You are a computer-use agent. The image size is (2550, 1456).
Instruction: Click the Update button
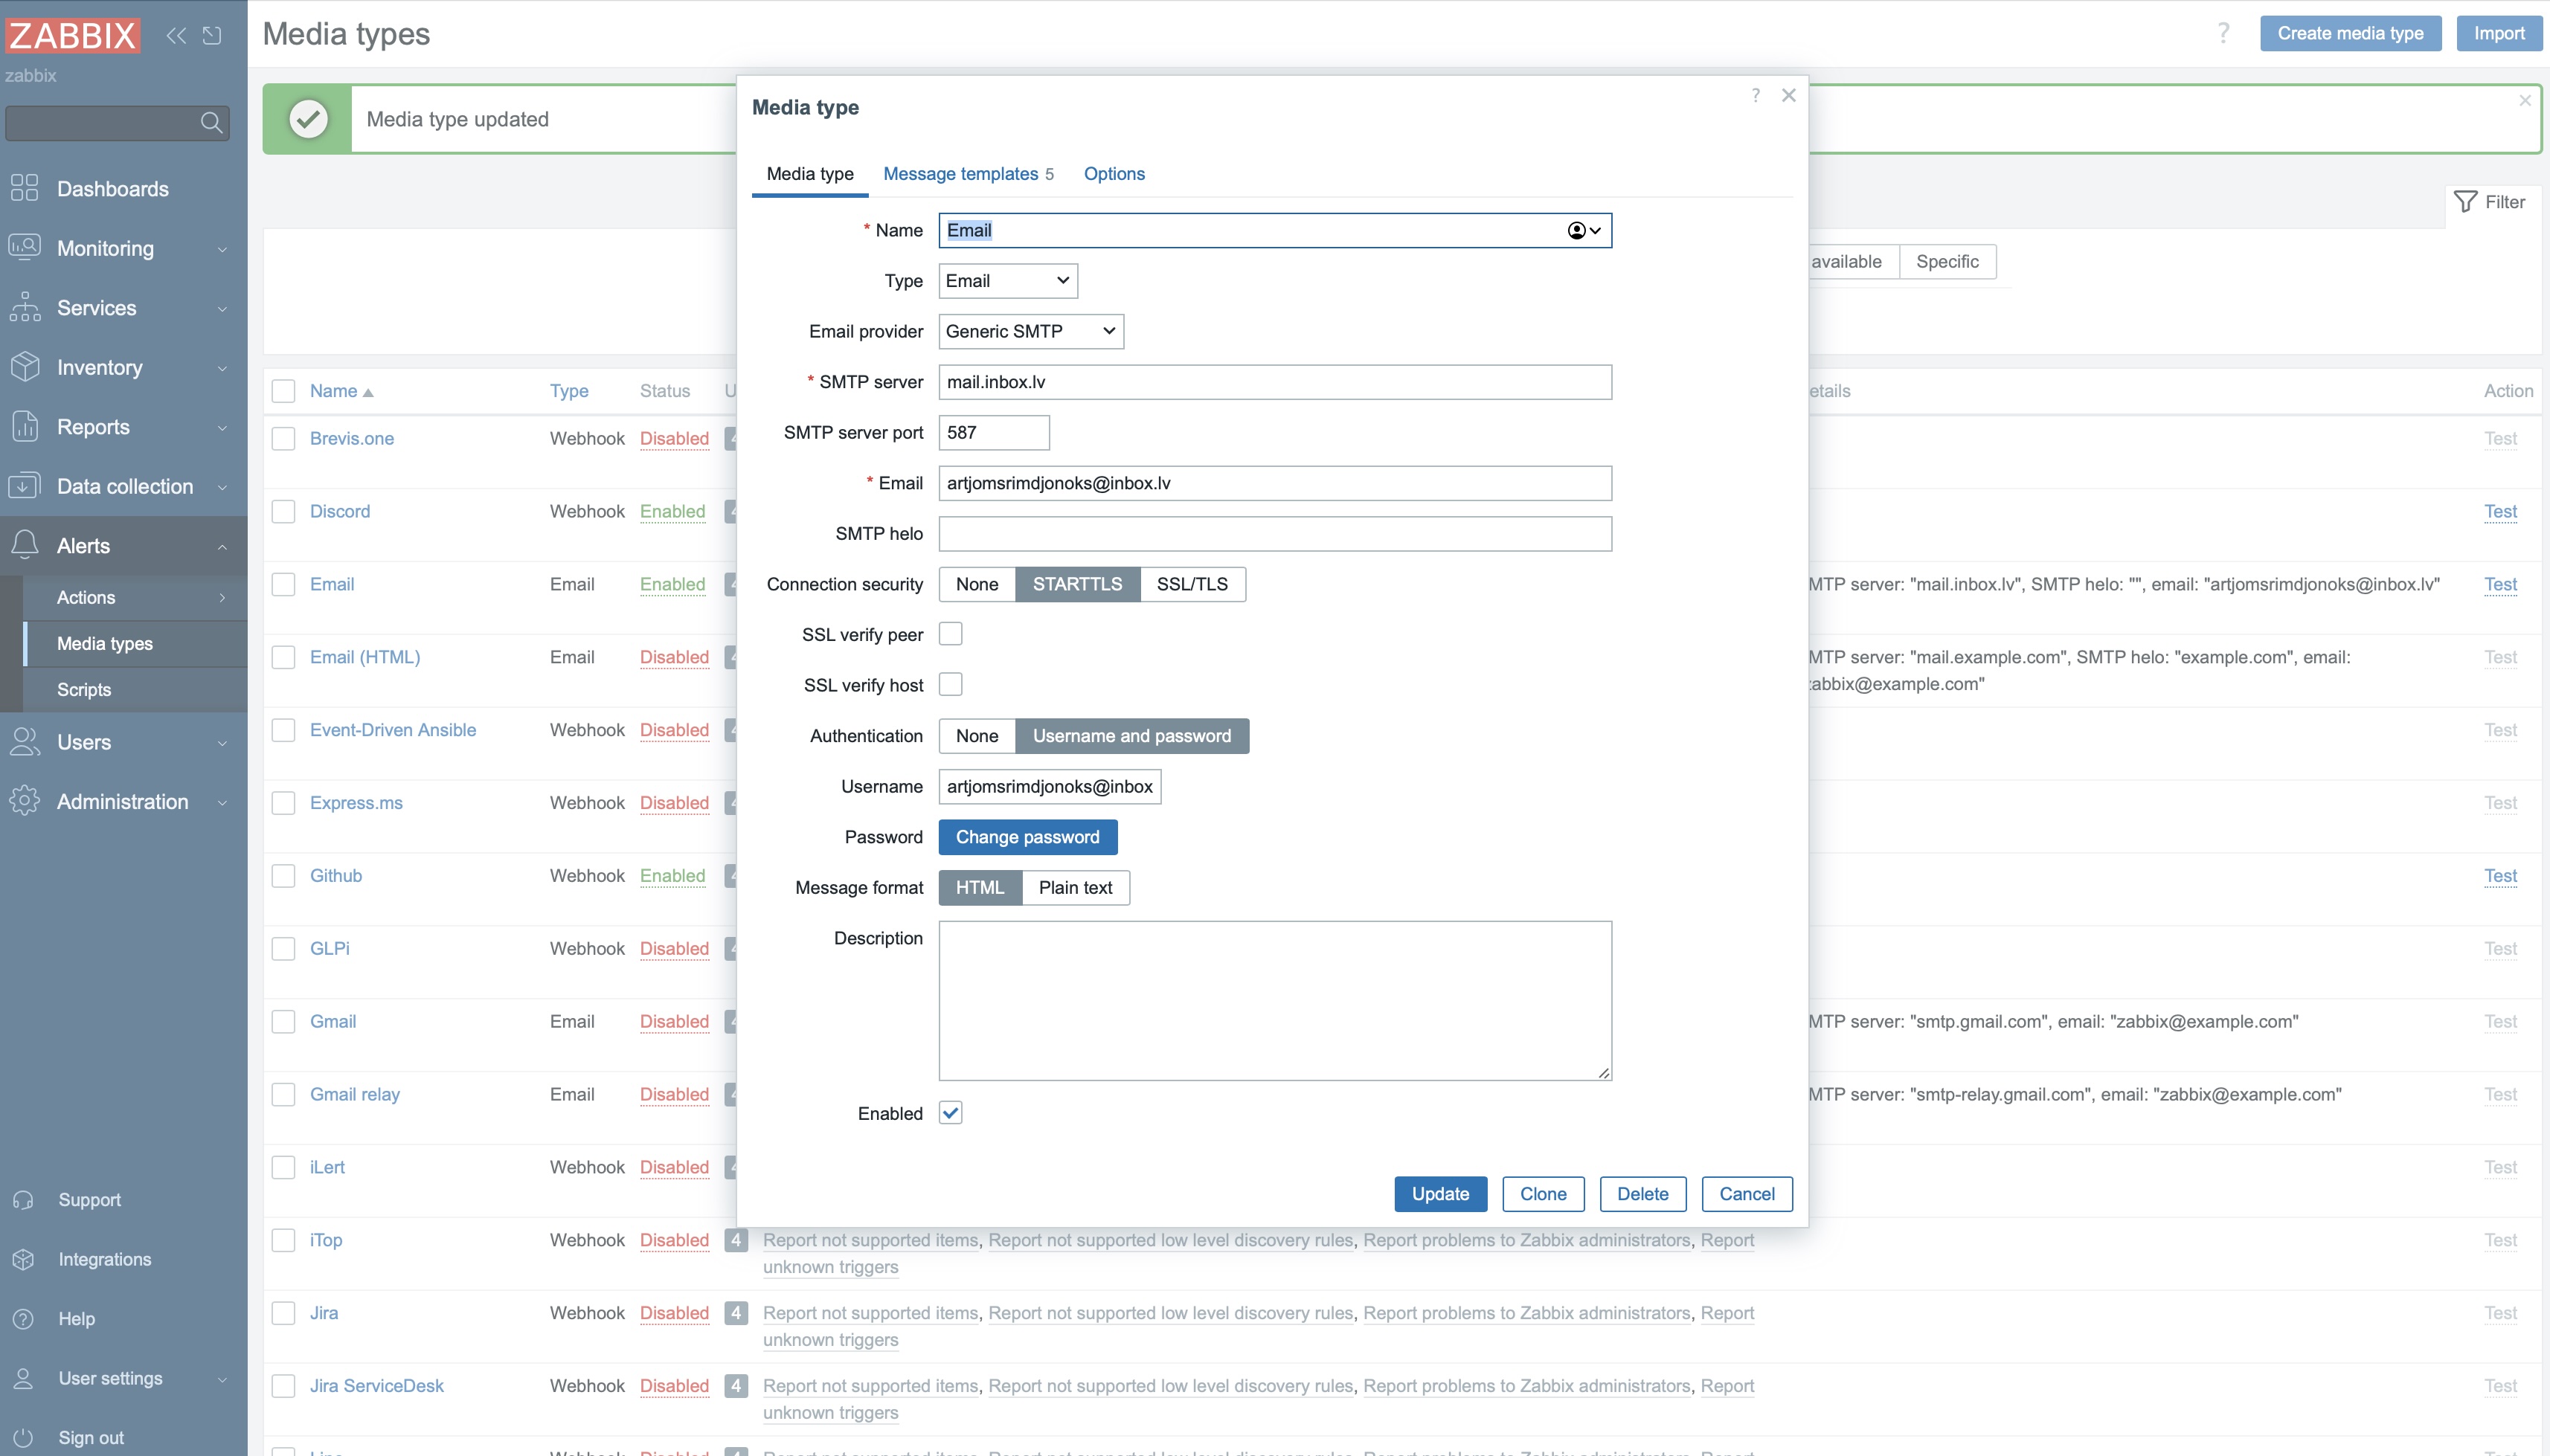[1439, 1194]
